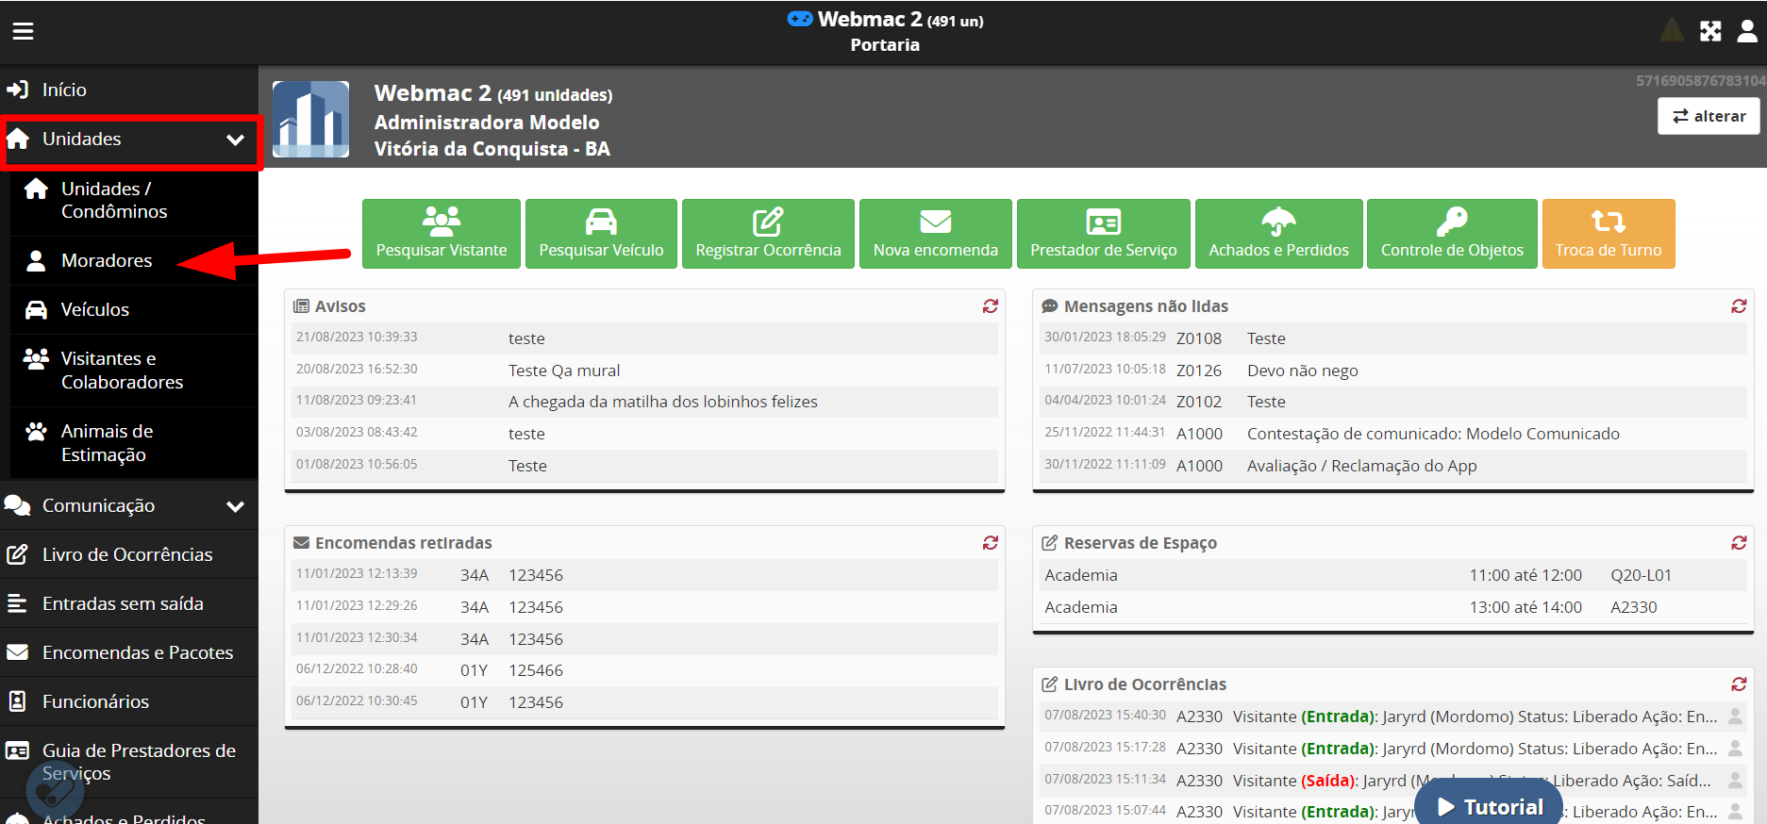Open the Nova encomenda shortcut
Screen dimensions: 1767x824
[935, 234]
